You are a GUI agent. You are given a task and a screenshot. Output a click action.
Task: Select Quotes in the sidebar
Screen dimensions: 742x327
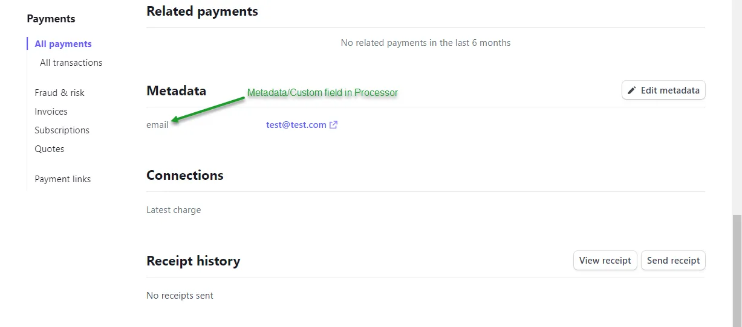(49, 149)
